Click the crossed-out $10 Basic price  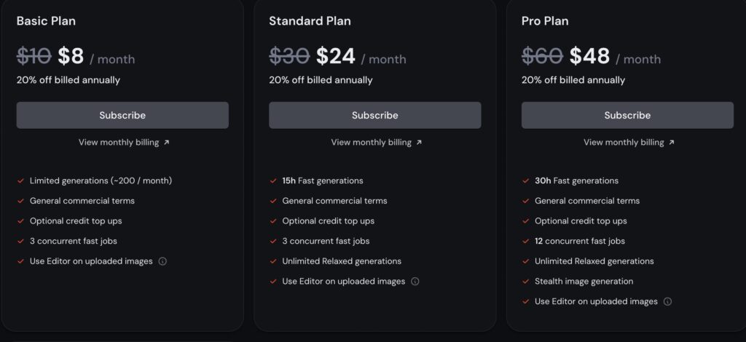pos(34,57)
